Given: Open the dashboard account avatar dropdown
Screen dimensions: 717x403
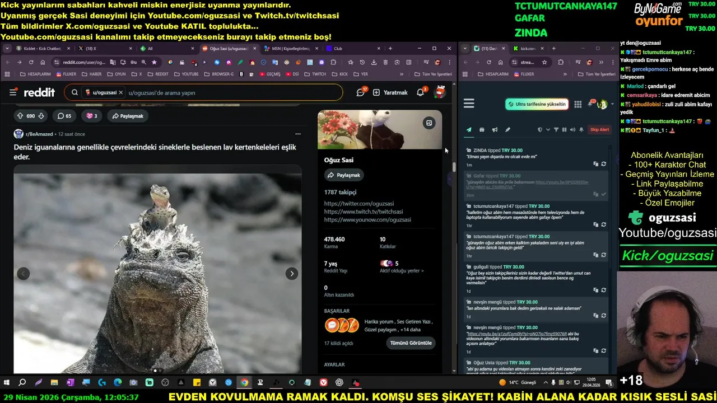Looking at the screenshot, I should 604,104.
